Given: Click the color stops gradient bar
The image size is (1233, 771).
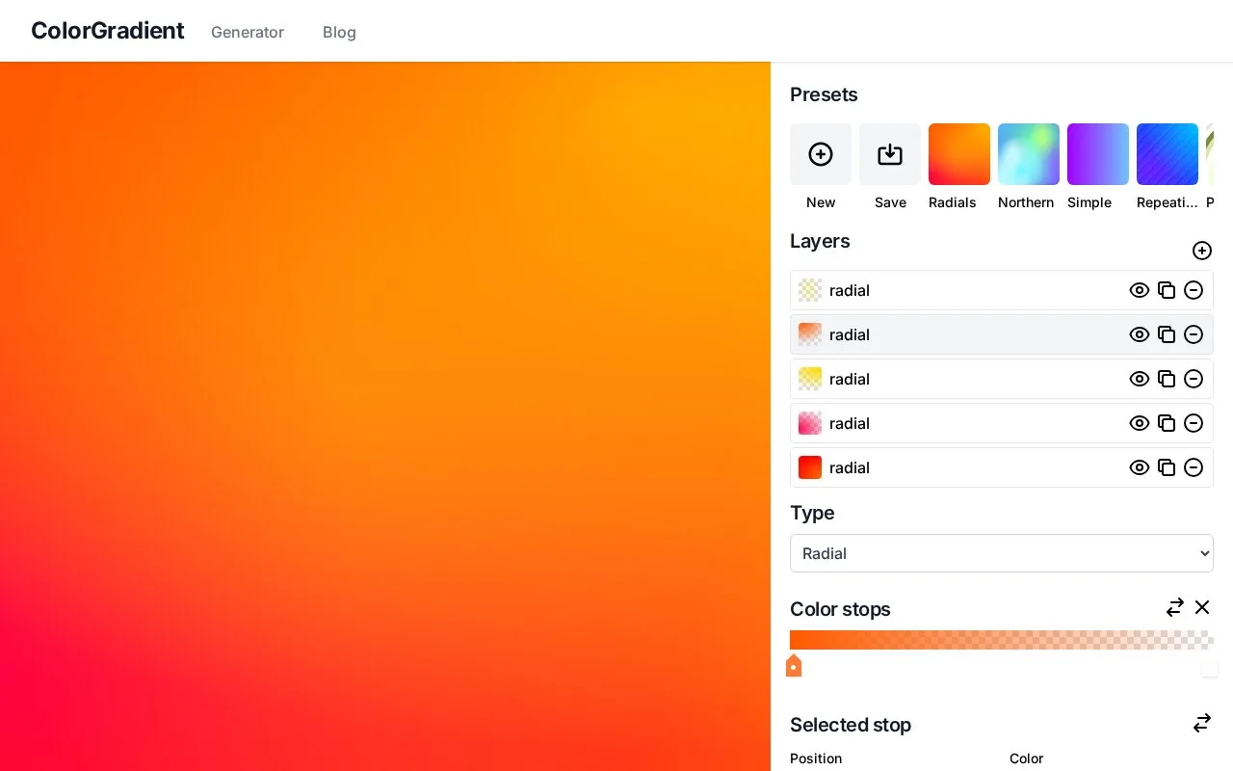Looking at the screenshot, I should click(1002, 640).
